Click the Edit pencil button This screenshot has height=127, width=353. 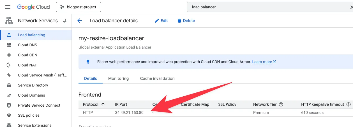click(161, 21)
